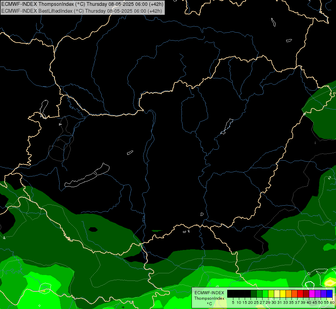
Task: Click the ThompsonIndex title line at top
Action: point(82,4)
